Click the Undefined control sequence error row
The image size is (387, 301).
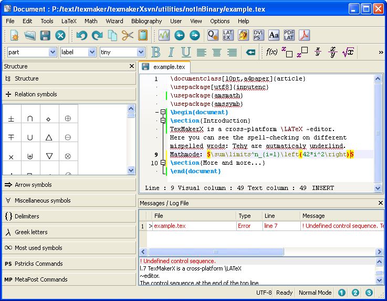(x=263, y=226)
